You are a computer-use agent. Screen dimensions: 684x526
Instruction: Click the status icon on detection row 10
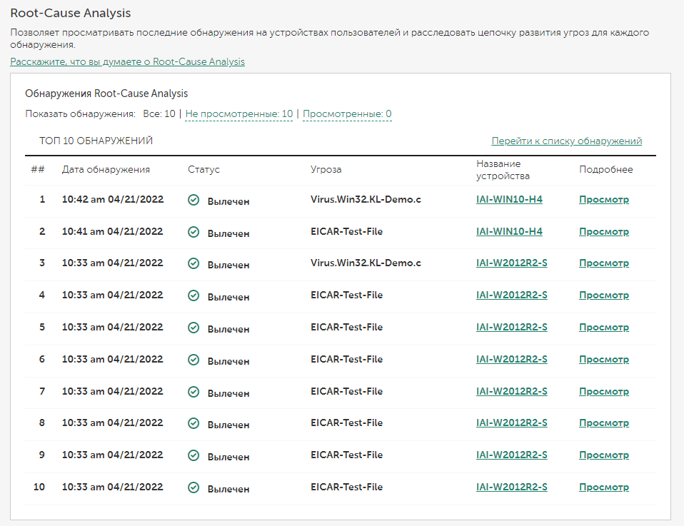pyautogui.click(x=193, y=488)
